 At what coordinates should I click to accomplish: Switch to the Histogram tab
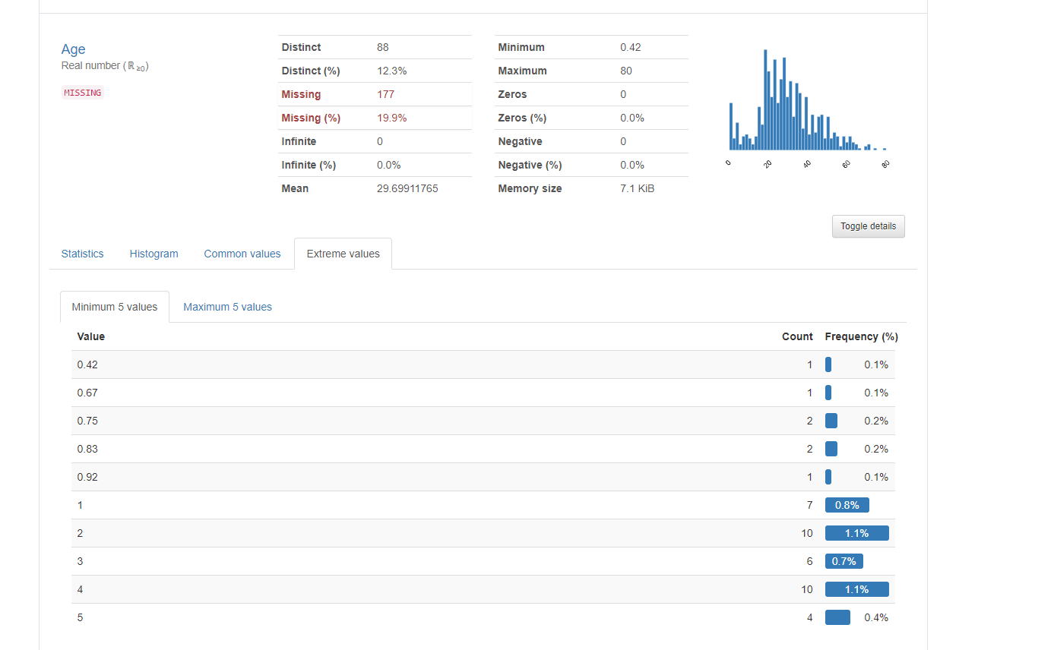point(154,254)
